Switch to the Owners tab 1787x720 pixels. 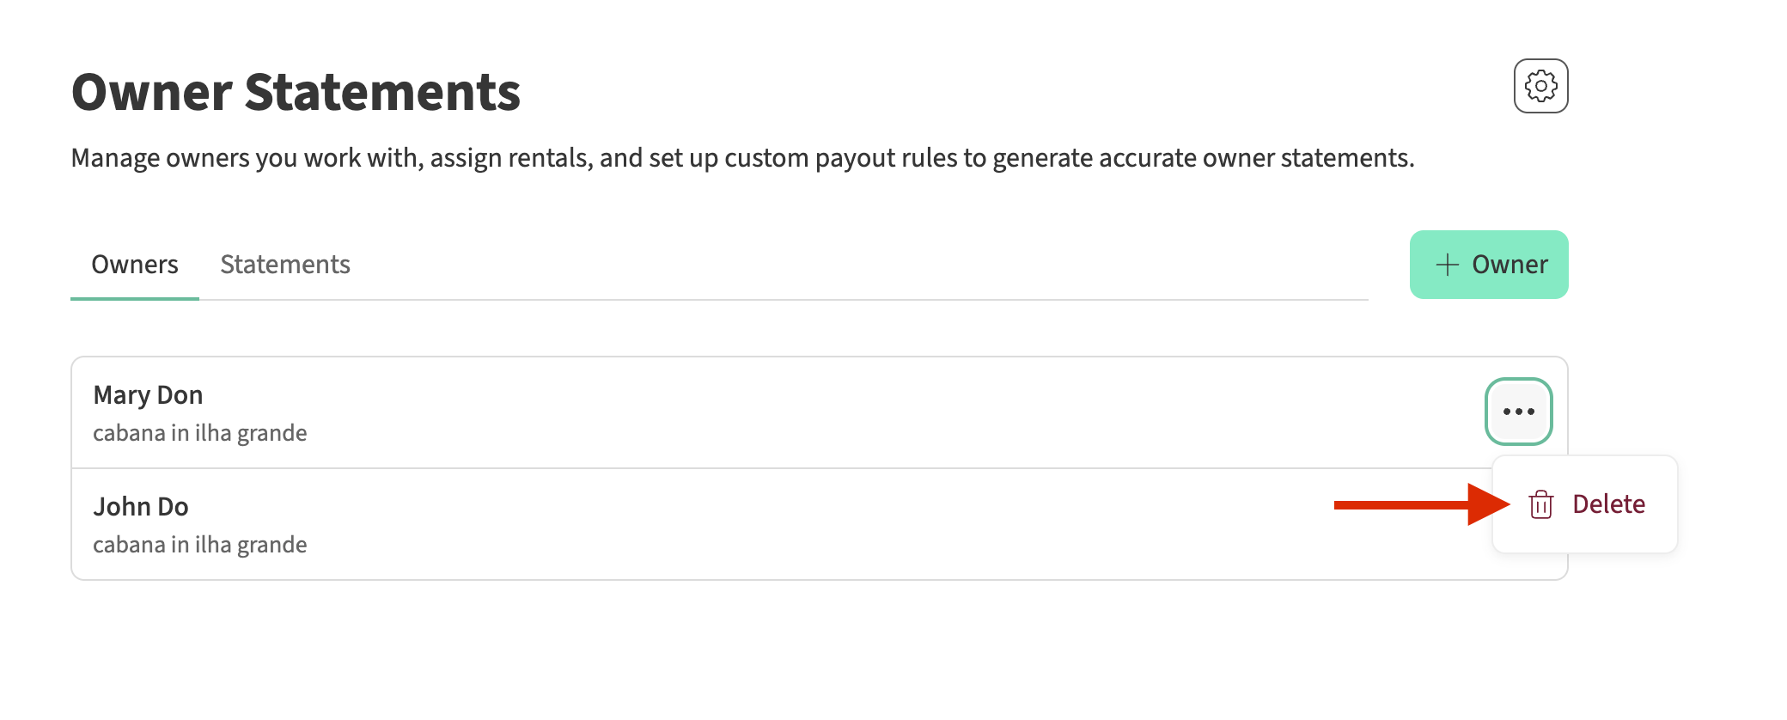pyautogui.click(x=135, y=265)
